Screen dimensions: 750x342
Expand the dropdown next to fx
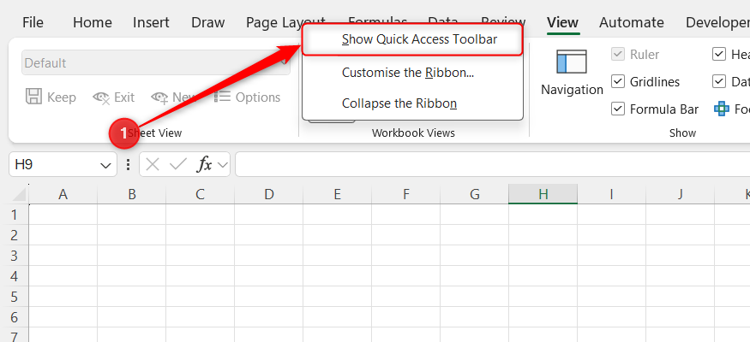click(222, 165)
